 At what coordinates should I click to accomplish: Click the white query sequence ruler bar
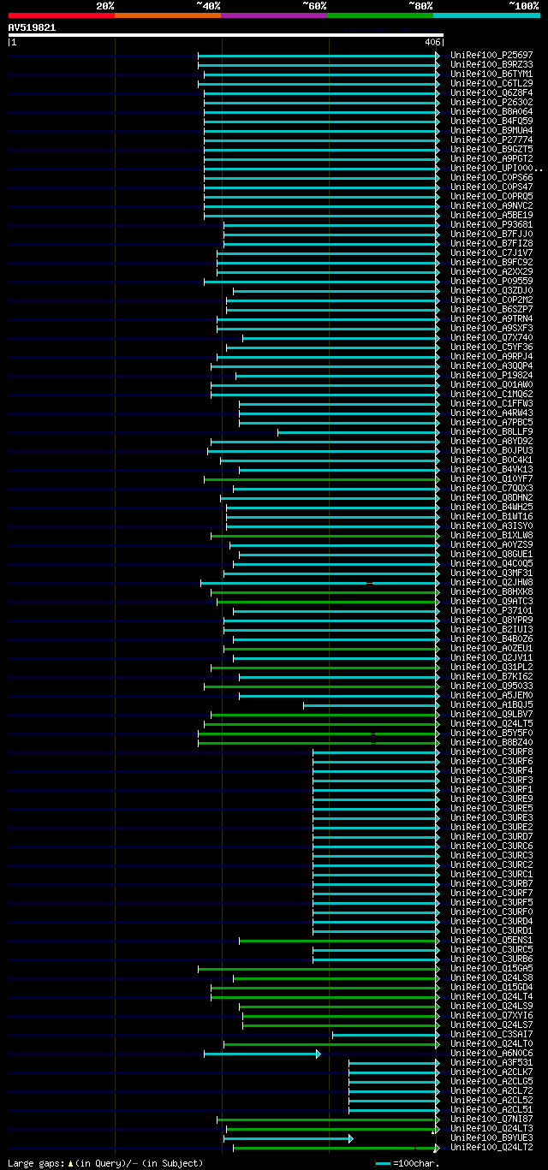coord(226,35)
